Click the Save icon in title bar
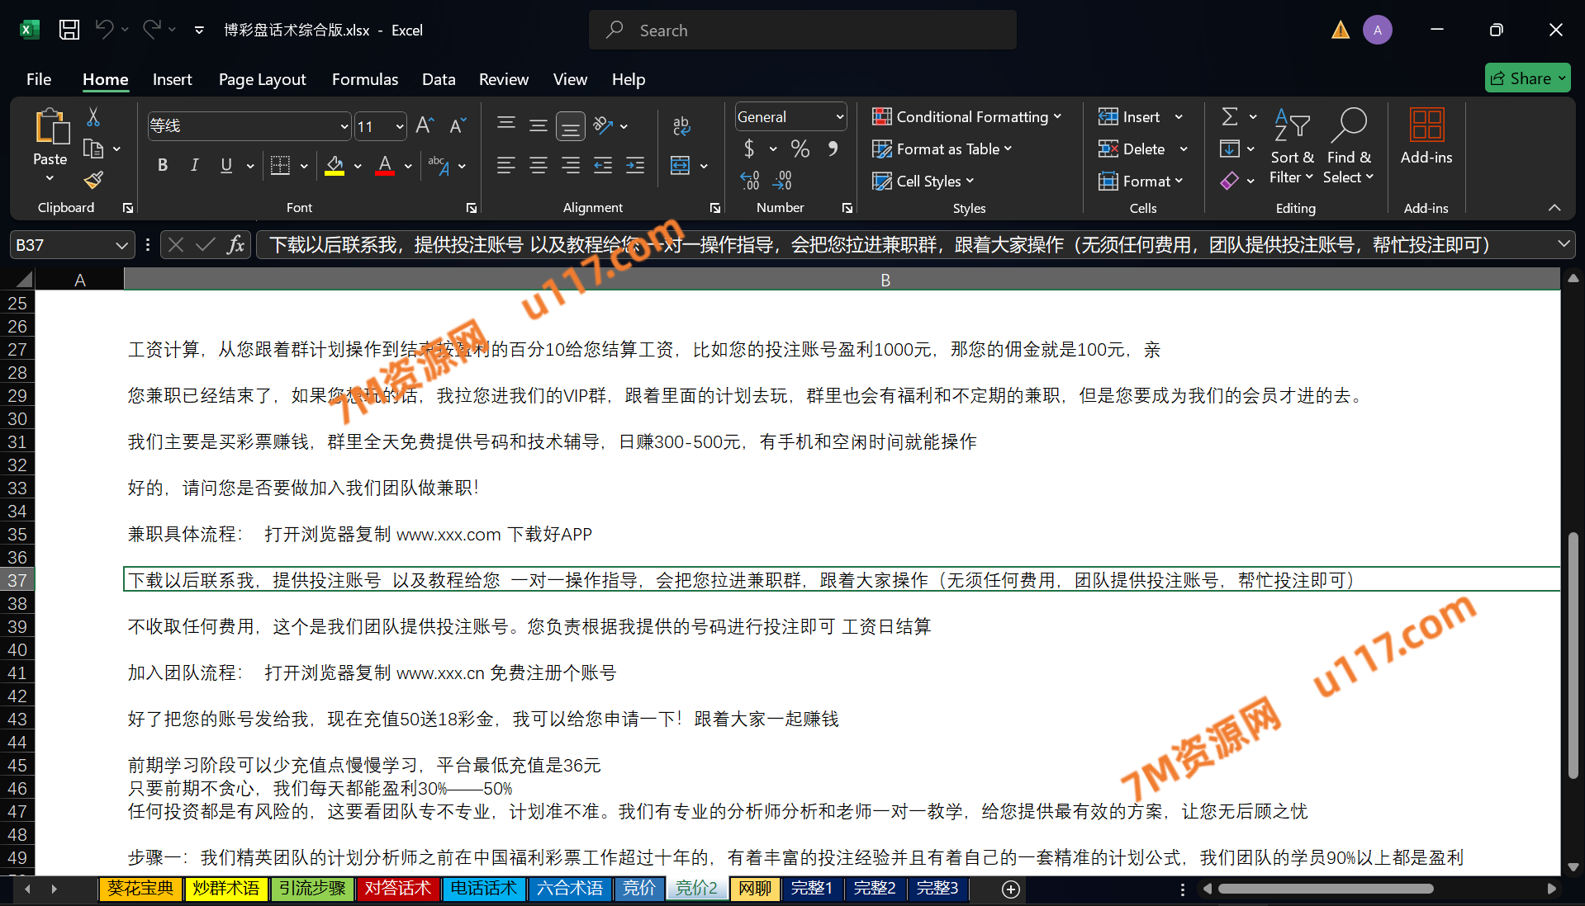The height and width of the screenshot is (906, 1585). tap(69, 31)
